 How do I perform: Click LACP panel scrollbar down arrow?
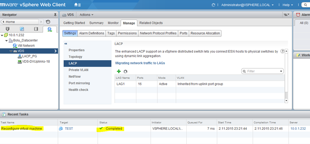(x=287, y=101)
